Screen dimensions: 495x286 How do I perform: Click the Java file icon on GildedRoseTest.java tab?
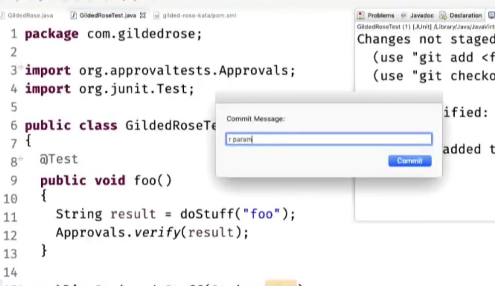73,15
